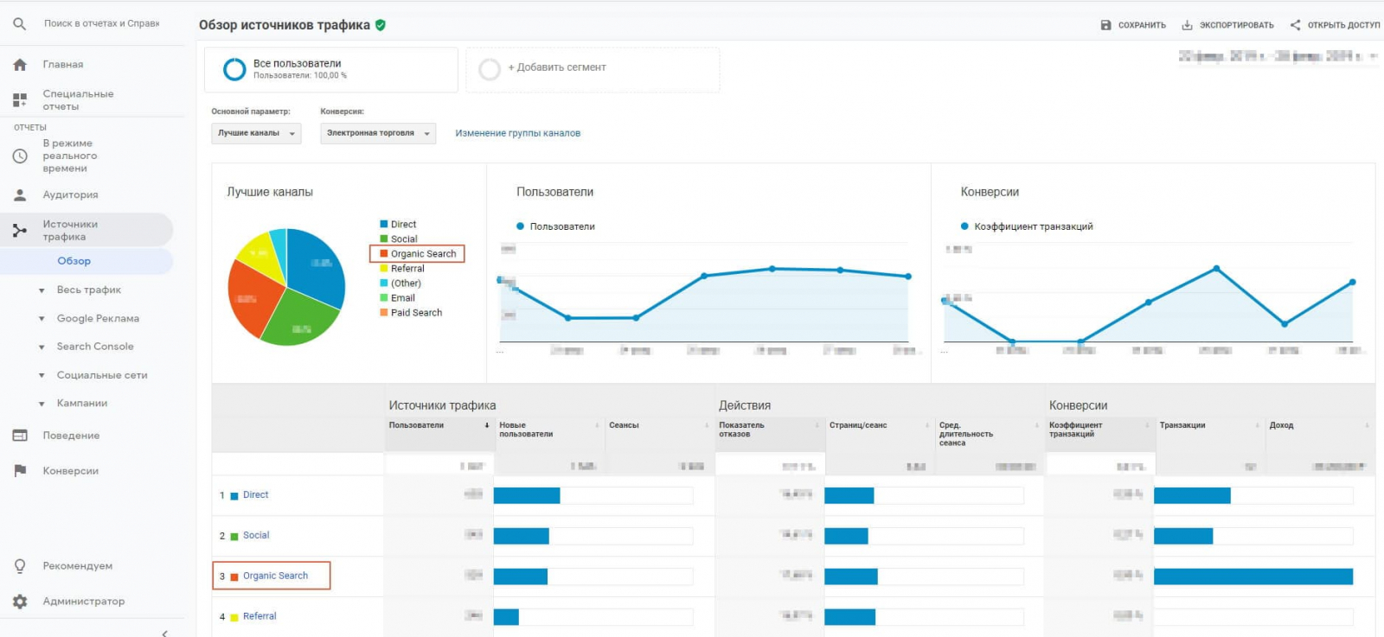Expand the Весь трафик submenu
This screenshot has width=1384, height=637.
pos(88,290)
